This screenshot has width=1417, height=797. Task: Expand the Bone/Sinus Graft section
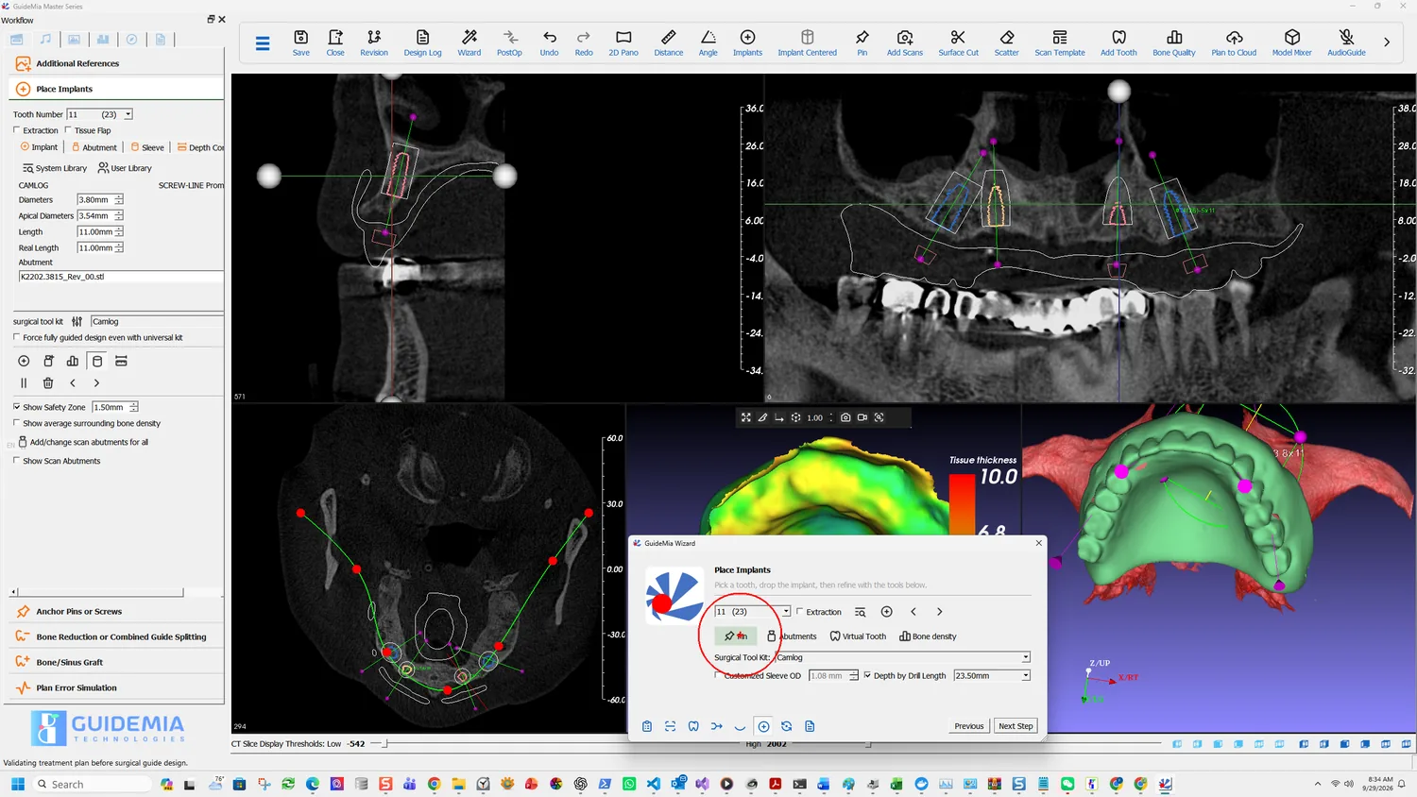(116, 663)
